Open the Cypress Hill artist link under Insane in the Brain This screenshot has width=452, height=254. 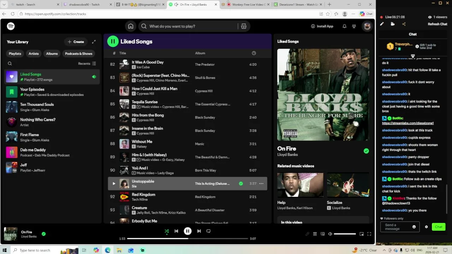pyautogui.click(x=145, y=133)
